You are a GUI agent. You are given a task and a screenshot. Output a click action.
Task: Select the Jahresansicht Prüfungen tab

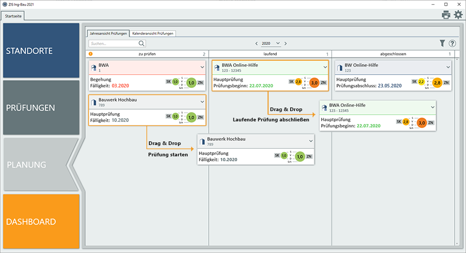click(x=107, y=33)
